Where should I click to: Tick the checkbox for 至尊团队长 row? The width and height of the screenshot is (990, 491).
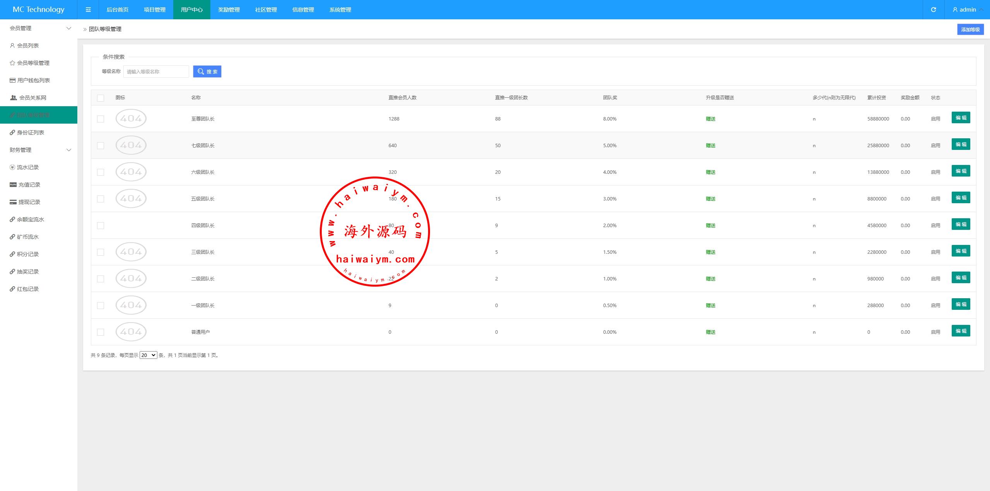tap(101, 119)
